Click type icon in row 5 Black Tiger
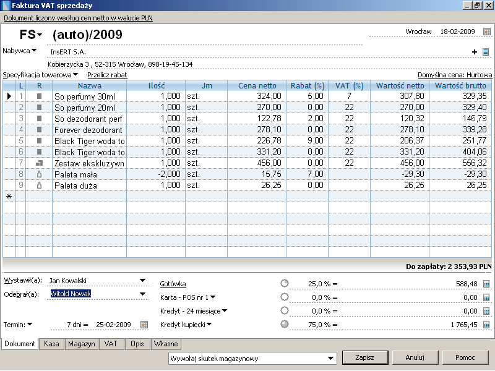The image size is (495, 371). pyautogui.click(x=39, y=140)
